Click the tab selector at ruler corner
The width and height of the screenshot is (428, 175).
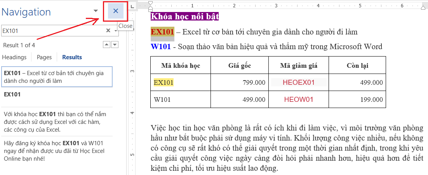point(132,7)
